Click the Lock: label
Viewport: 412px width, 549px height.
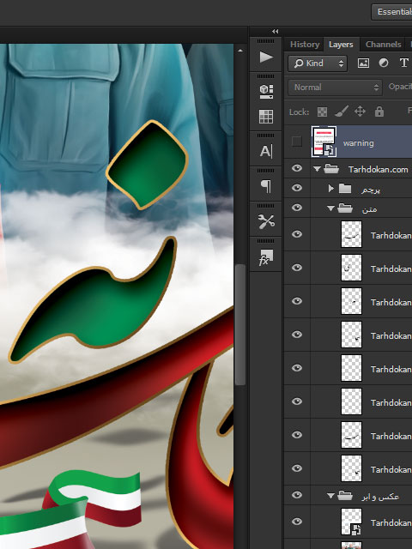pyautogui.click(x=299, y=112)
